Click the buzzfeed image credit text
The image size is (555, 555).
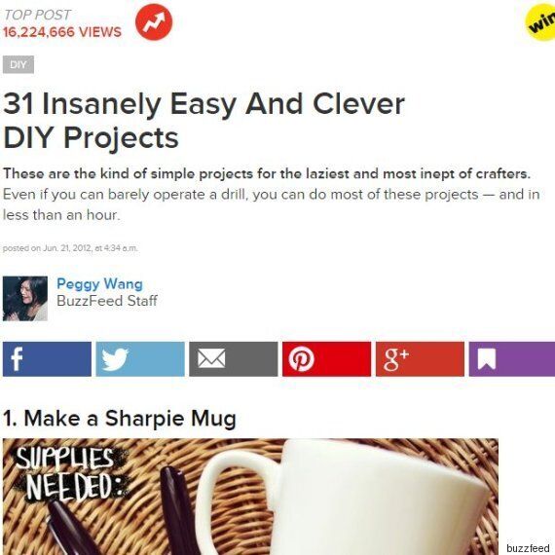click(x=528, y=548)
